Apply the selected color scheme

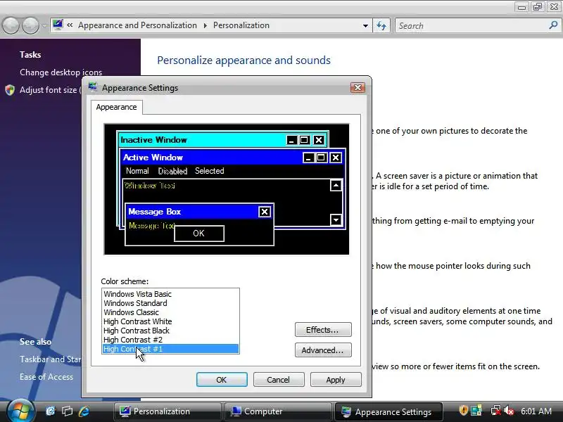(x=336, y=380)
